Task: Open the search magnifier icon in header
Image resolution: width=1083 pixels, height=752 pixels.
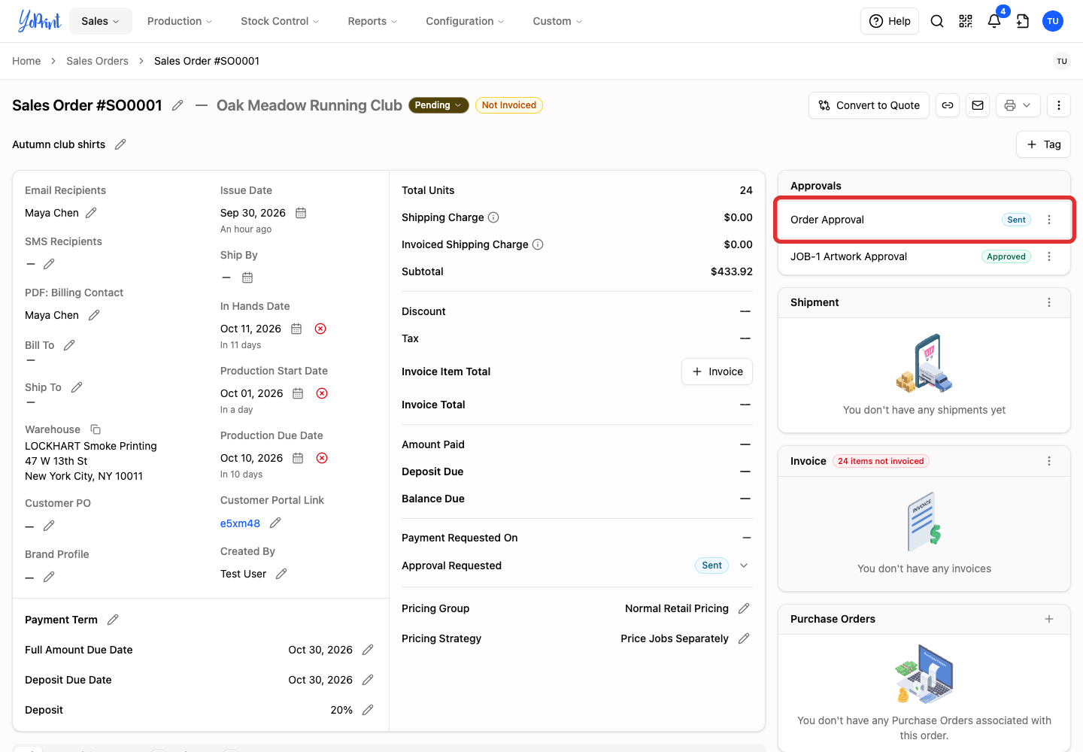Action: tap(937, 21)
